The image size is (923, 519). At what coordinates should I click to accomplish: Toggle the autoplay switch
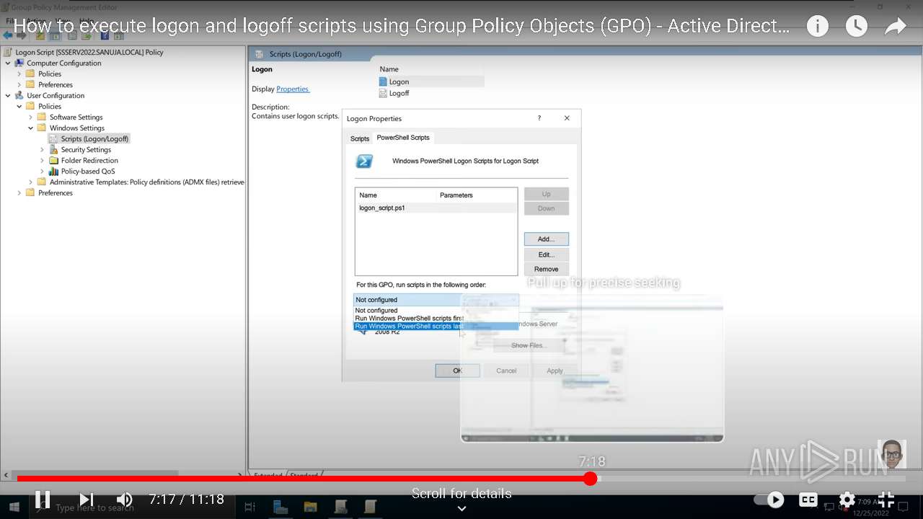pyautogui.click(x=769, y=500)
